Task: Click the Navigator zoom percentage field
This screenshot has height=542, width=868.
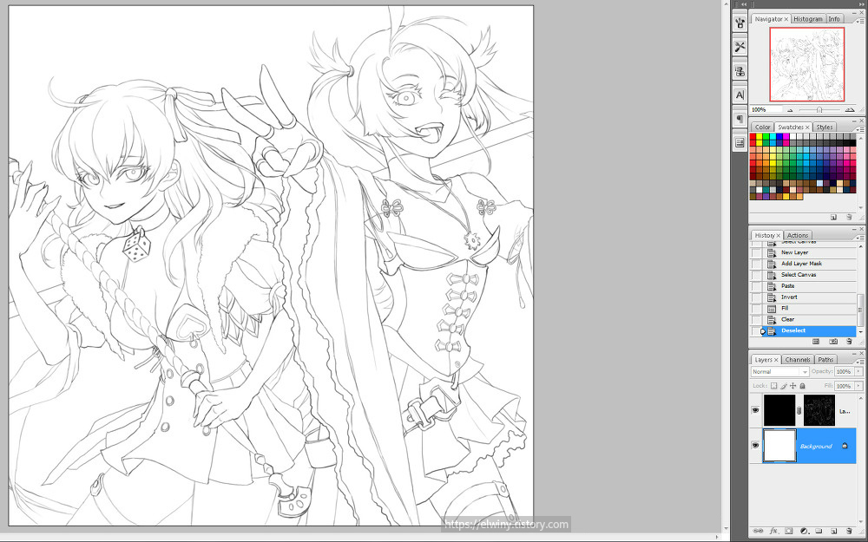Action: pos(766,110)
